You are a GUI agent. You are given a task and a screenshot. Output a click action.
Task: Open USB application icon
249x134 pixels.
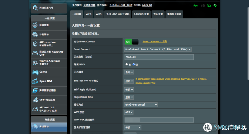click(x=35, y=100)
